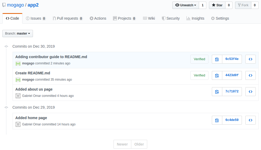Show Verified signature details for commit 6c53f4e

[x=200, y=59]
